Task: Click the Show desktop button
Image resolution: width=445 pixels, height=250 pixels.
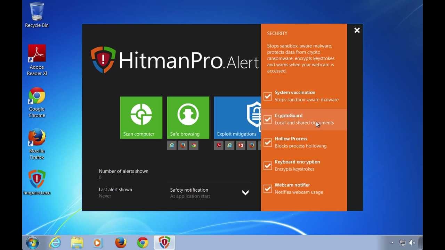Action: coord(420,243)
